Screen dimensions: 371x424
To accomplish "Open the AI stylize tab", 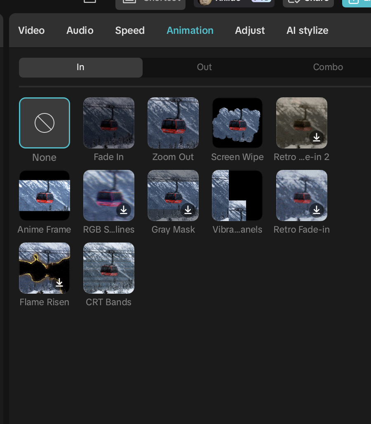I will (x=308, y=31).
